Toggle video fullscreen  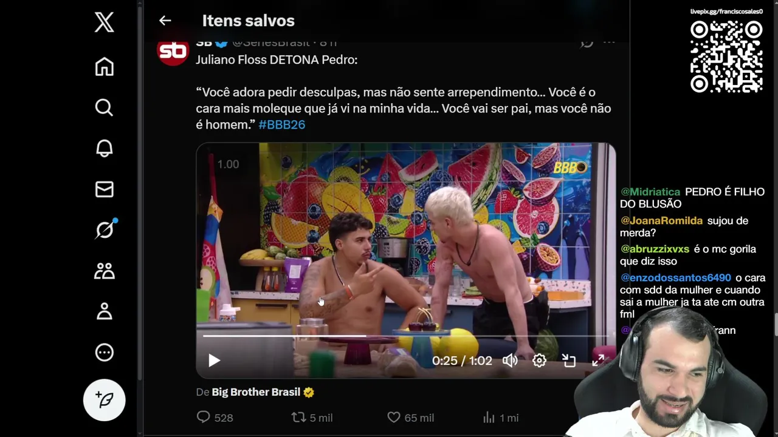[x=598, y=361]
